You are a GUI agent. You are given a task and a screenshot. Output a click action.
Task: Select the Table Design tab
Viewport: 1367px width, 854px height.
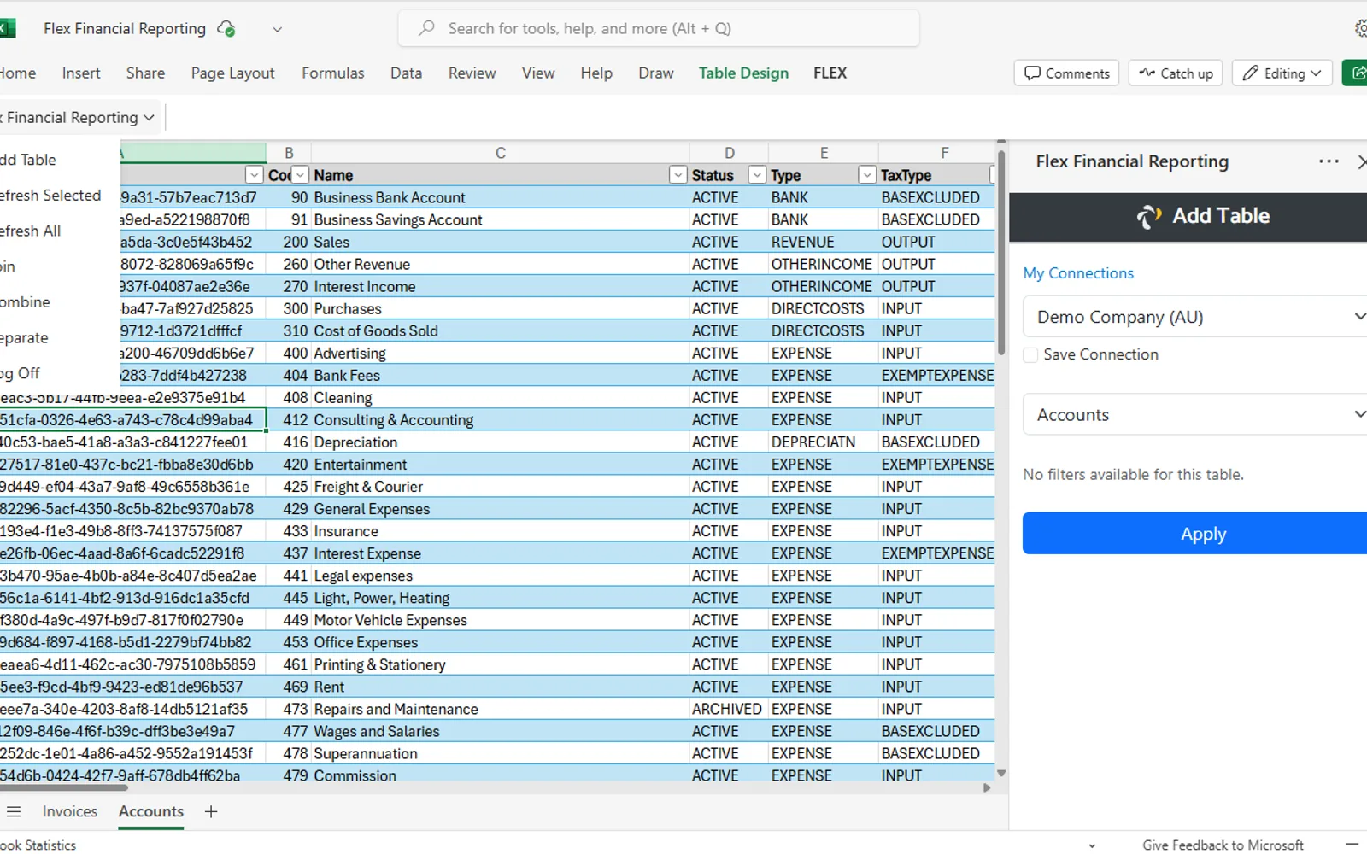[743, 73]
